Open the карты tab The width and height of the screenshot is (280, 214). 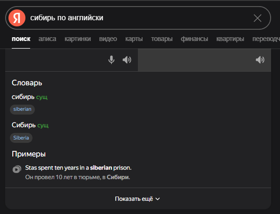[134, 39]
